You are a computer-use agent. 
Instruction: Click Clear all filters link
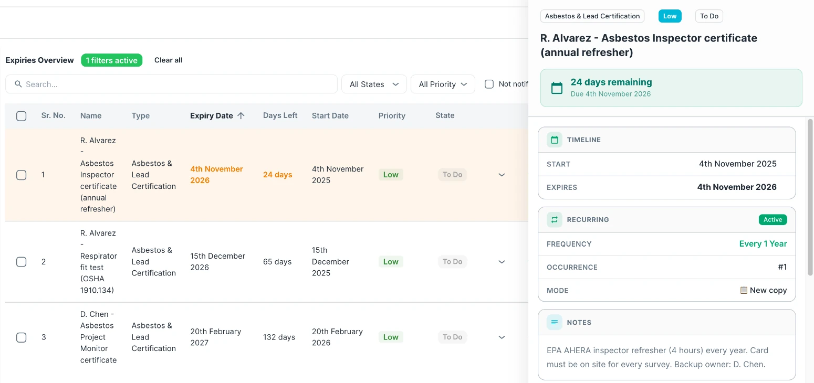(168, 60)
